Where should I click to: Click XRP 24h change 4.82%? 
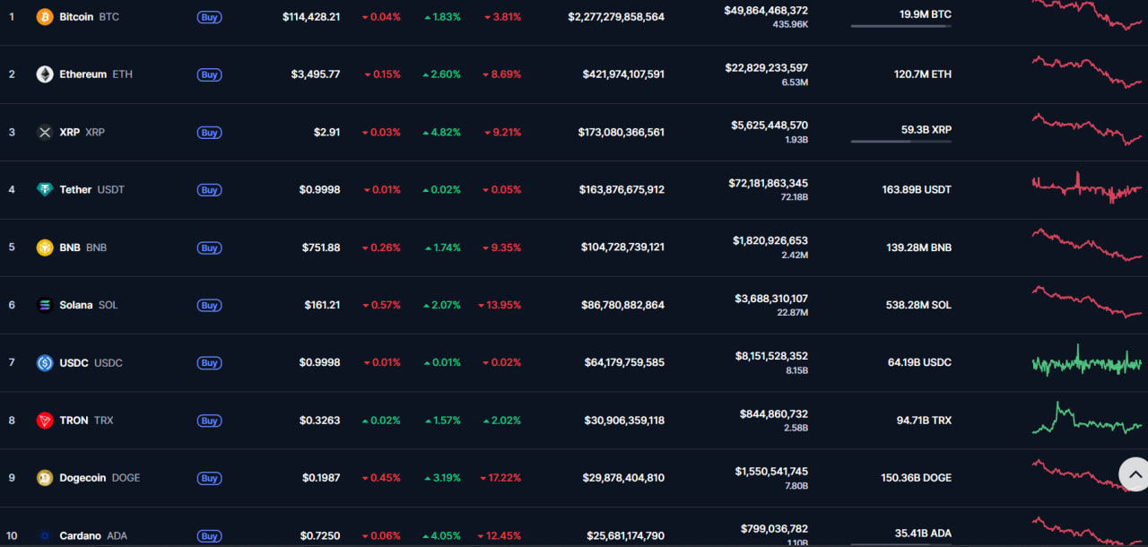(441, 132)
